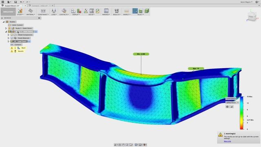This screenshot has height=147, width=261.
Task: Expand the Model Components node
Action: (9, 35)
